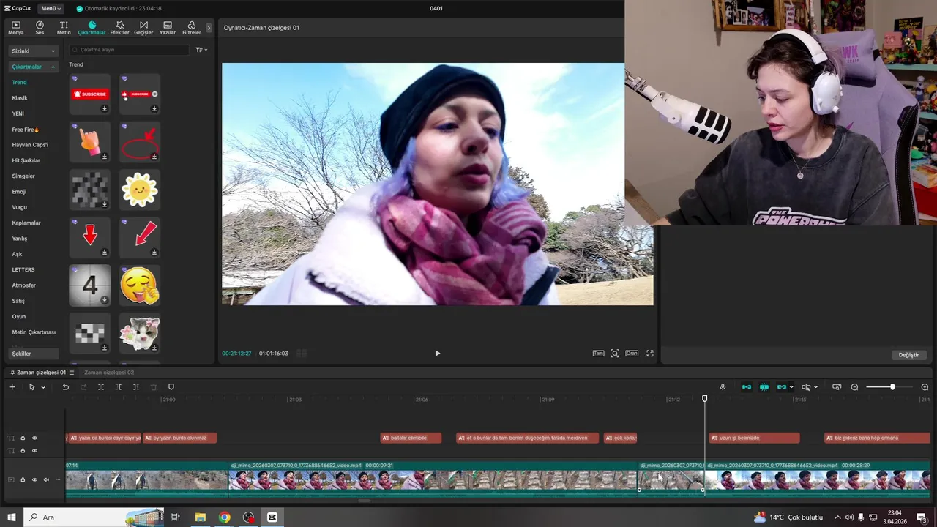Hide the first text track eye
Screen dimensions: 937x527
(x=34, y=438)
